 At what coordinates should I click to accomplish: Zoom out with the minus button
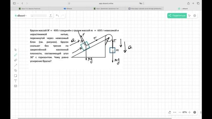pos(180,112)
